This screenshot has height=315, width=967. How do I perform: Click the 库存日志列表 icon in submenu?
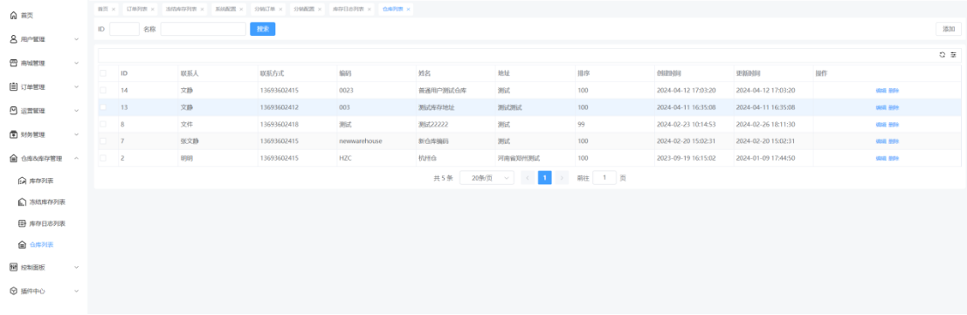(22, 223)
